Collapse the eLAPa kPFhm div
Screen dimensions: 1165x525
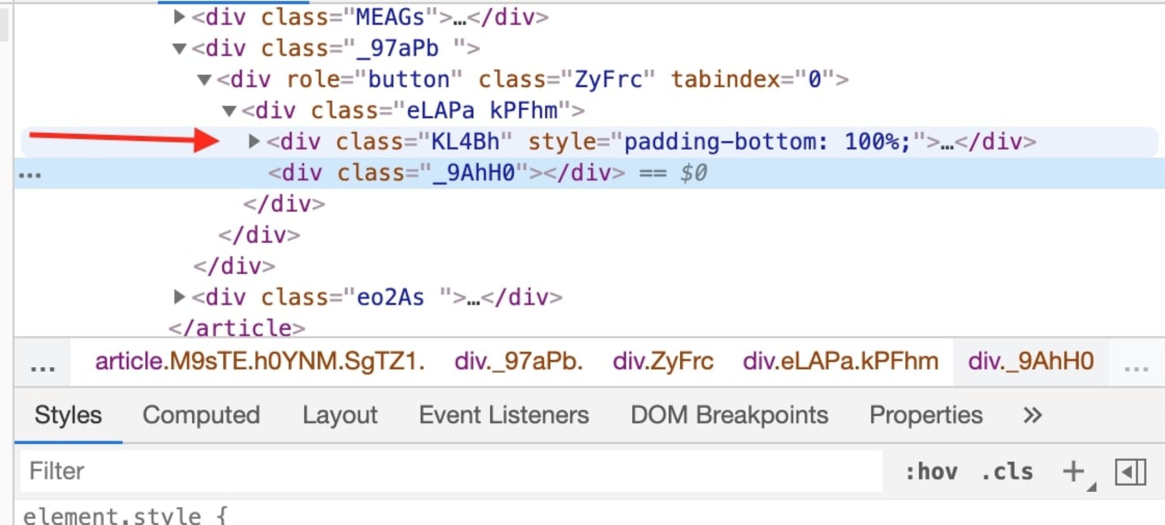pyautogui.click(x=229, y=111)
